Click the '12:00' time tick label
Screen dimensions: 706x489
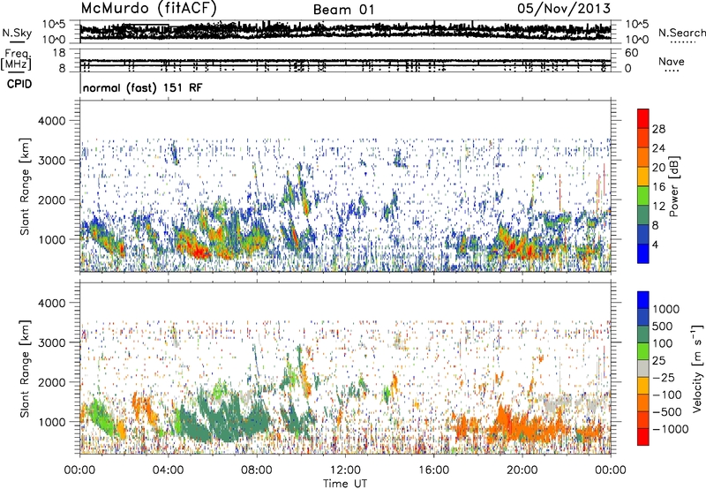[x=345, y=470]
